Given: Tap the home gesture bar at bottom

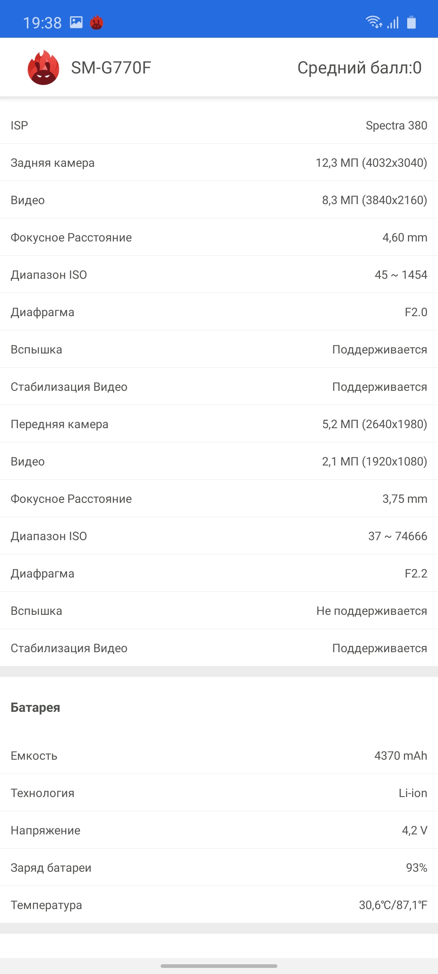Looking at the screenshot, I should point(219,966).
